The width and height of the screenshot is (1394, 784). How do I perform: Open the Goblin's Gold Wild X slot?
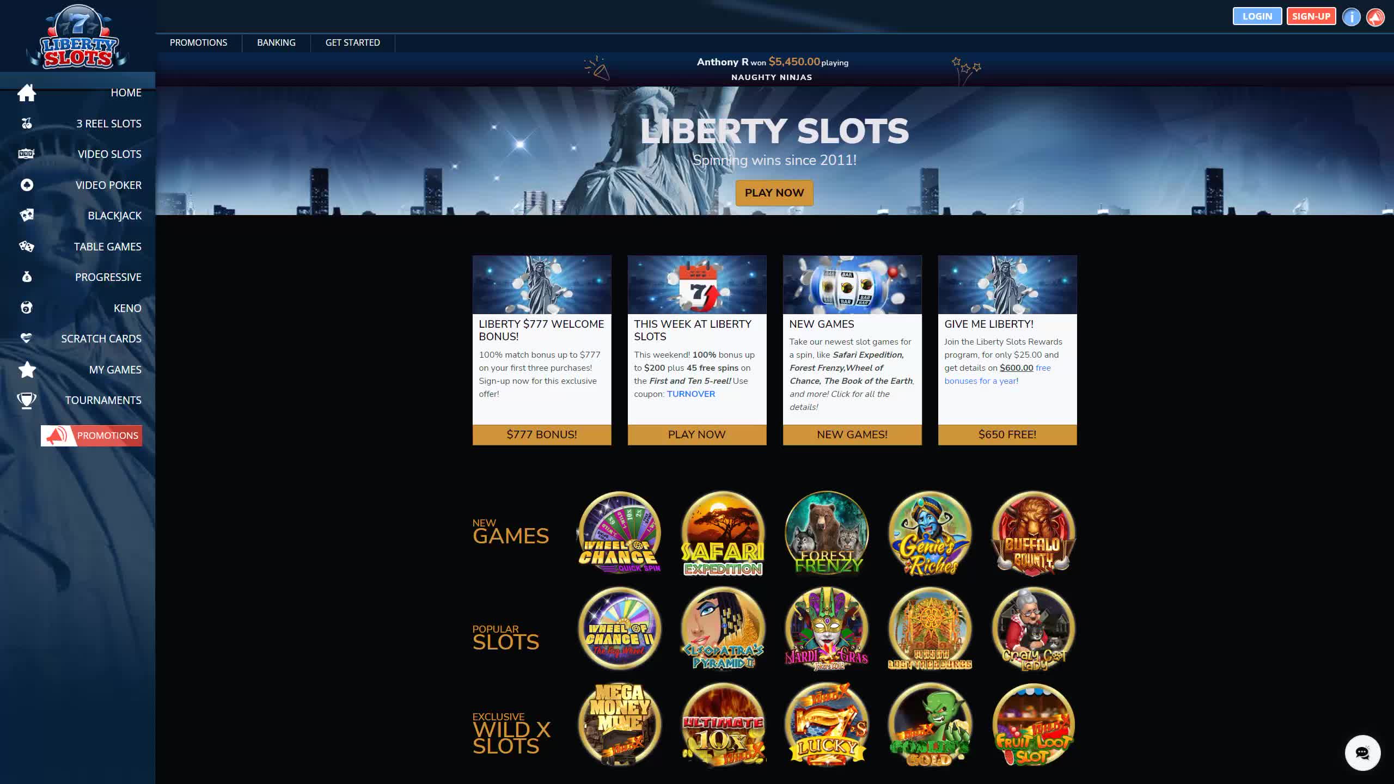[930, 725]
